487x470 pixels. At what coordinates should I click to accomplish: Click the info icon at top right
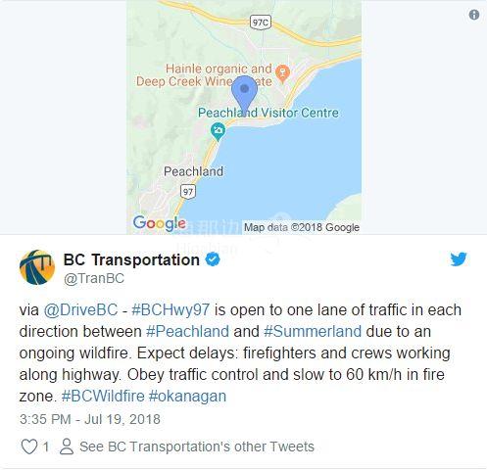[x=474, y=15]
